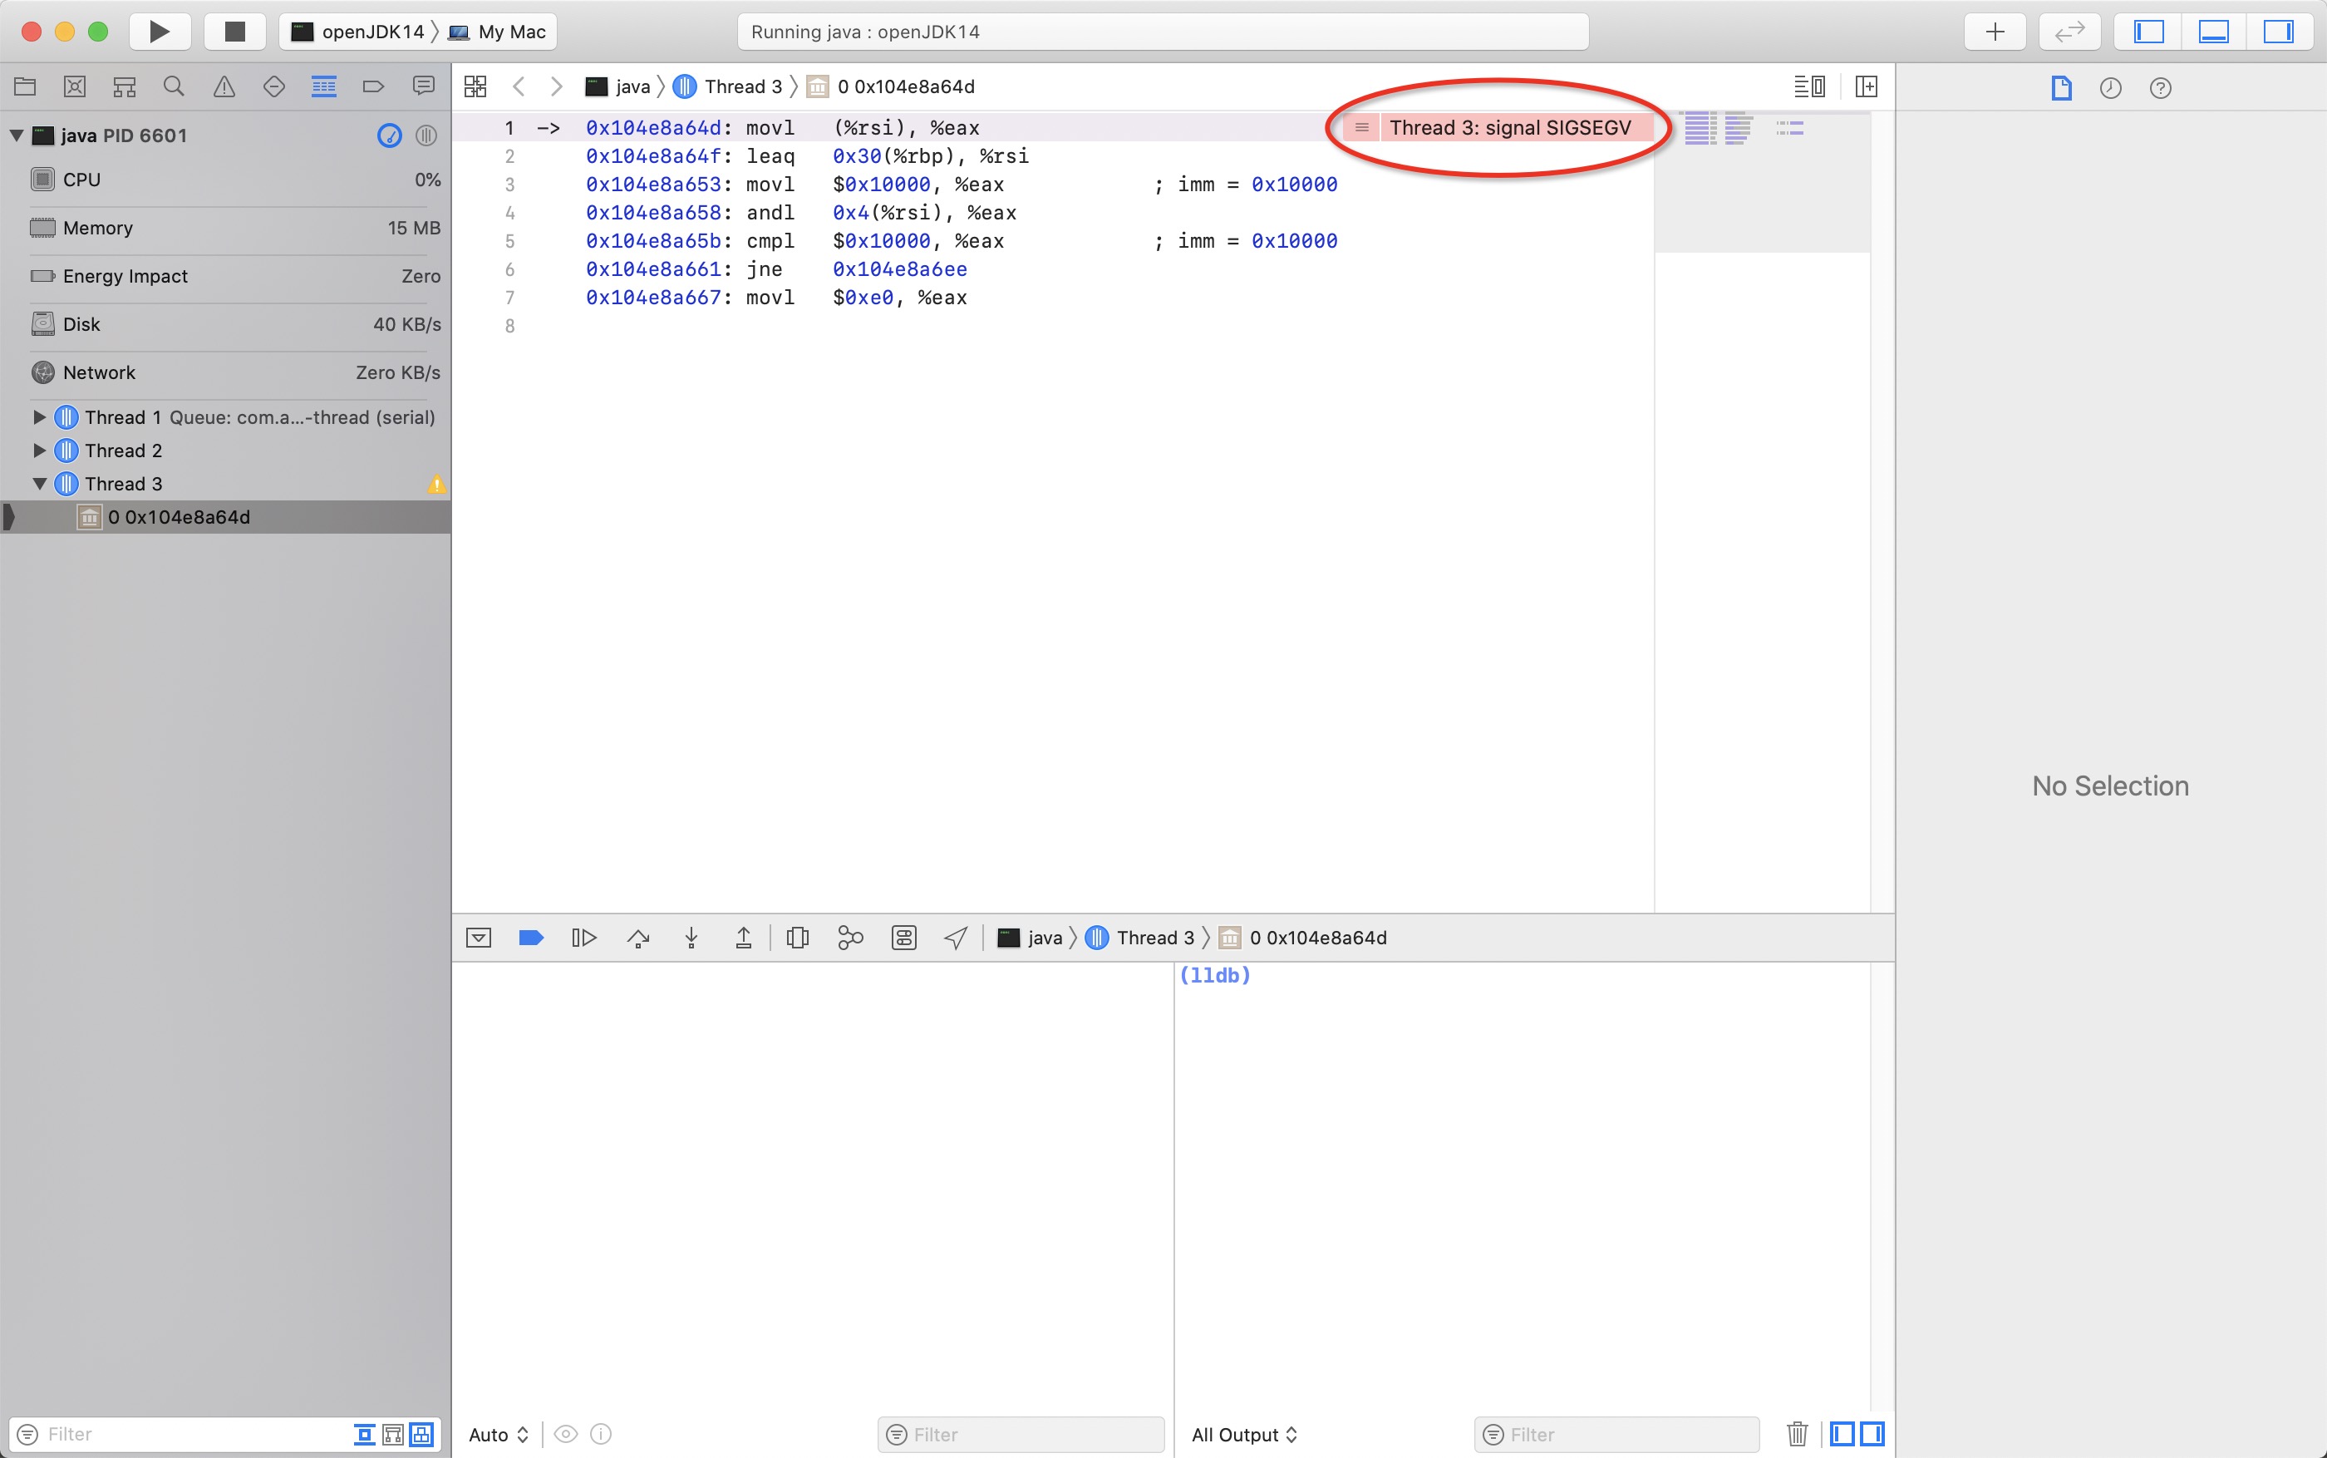
Task: Go back in editor history
Action: 519,86
